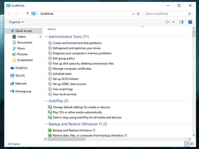Select OneDrive in the navigation pane
This screenshot has height=149, width=199.
click(x=21, y=68)
